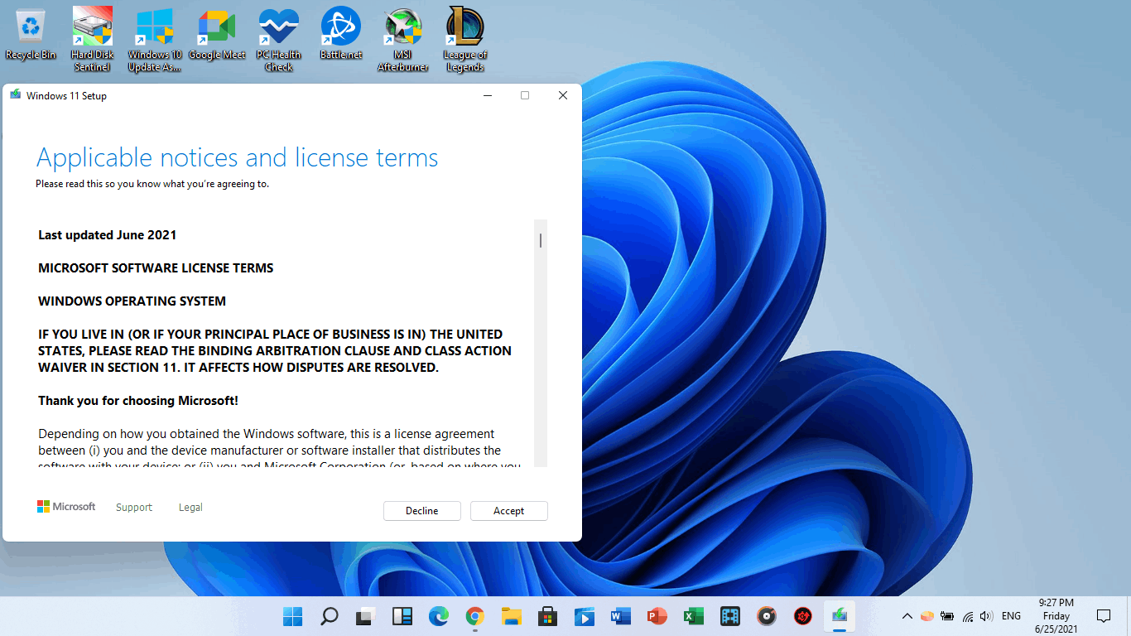Image resolution: width=1131 pixels, height=636 pixels.
Task: Select the Hard Disk Sentinel shortcut
Action: [x=93, y=40]
